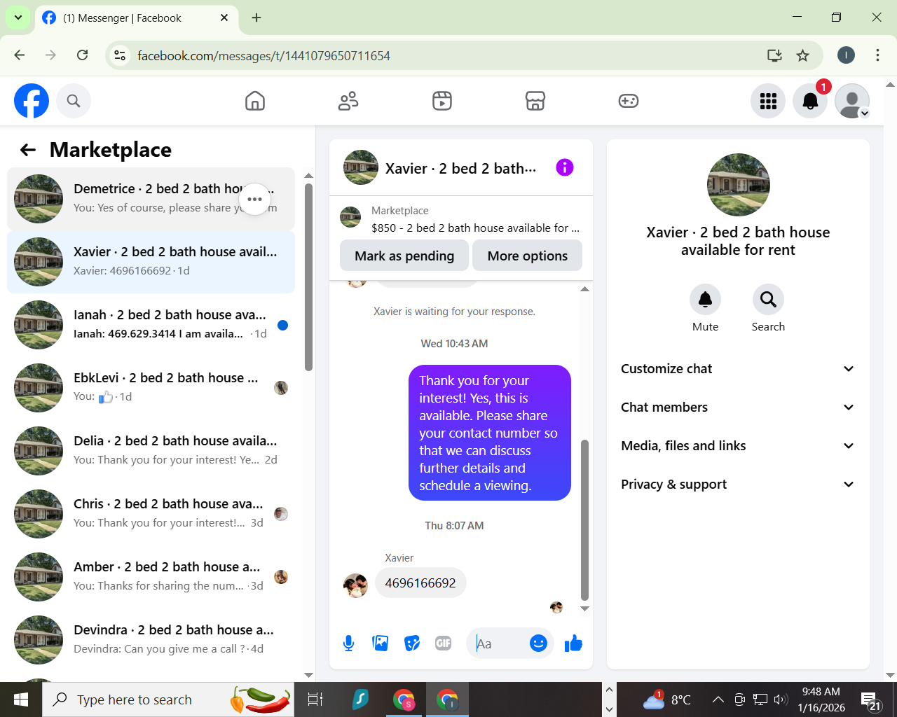Open Xavier's profile picture beside his message
This screenshot has height=717, width=897.
tap(355, 585)
